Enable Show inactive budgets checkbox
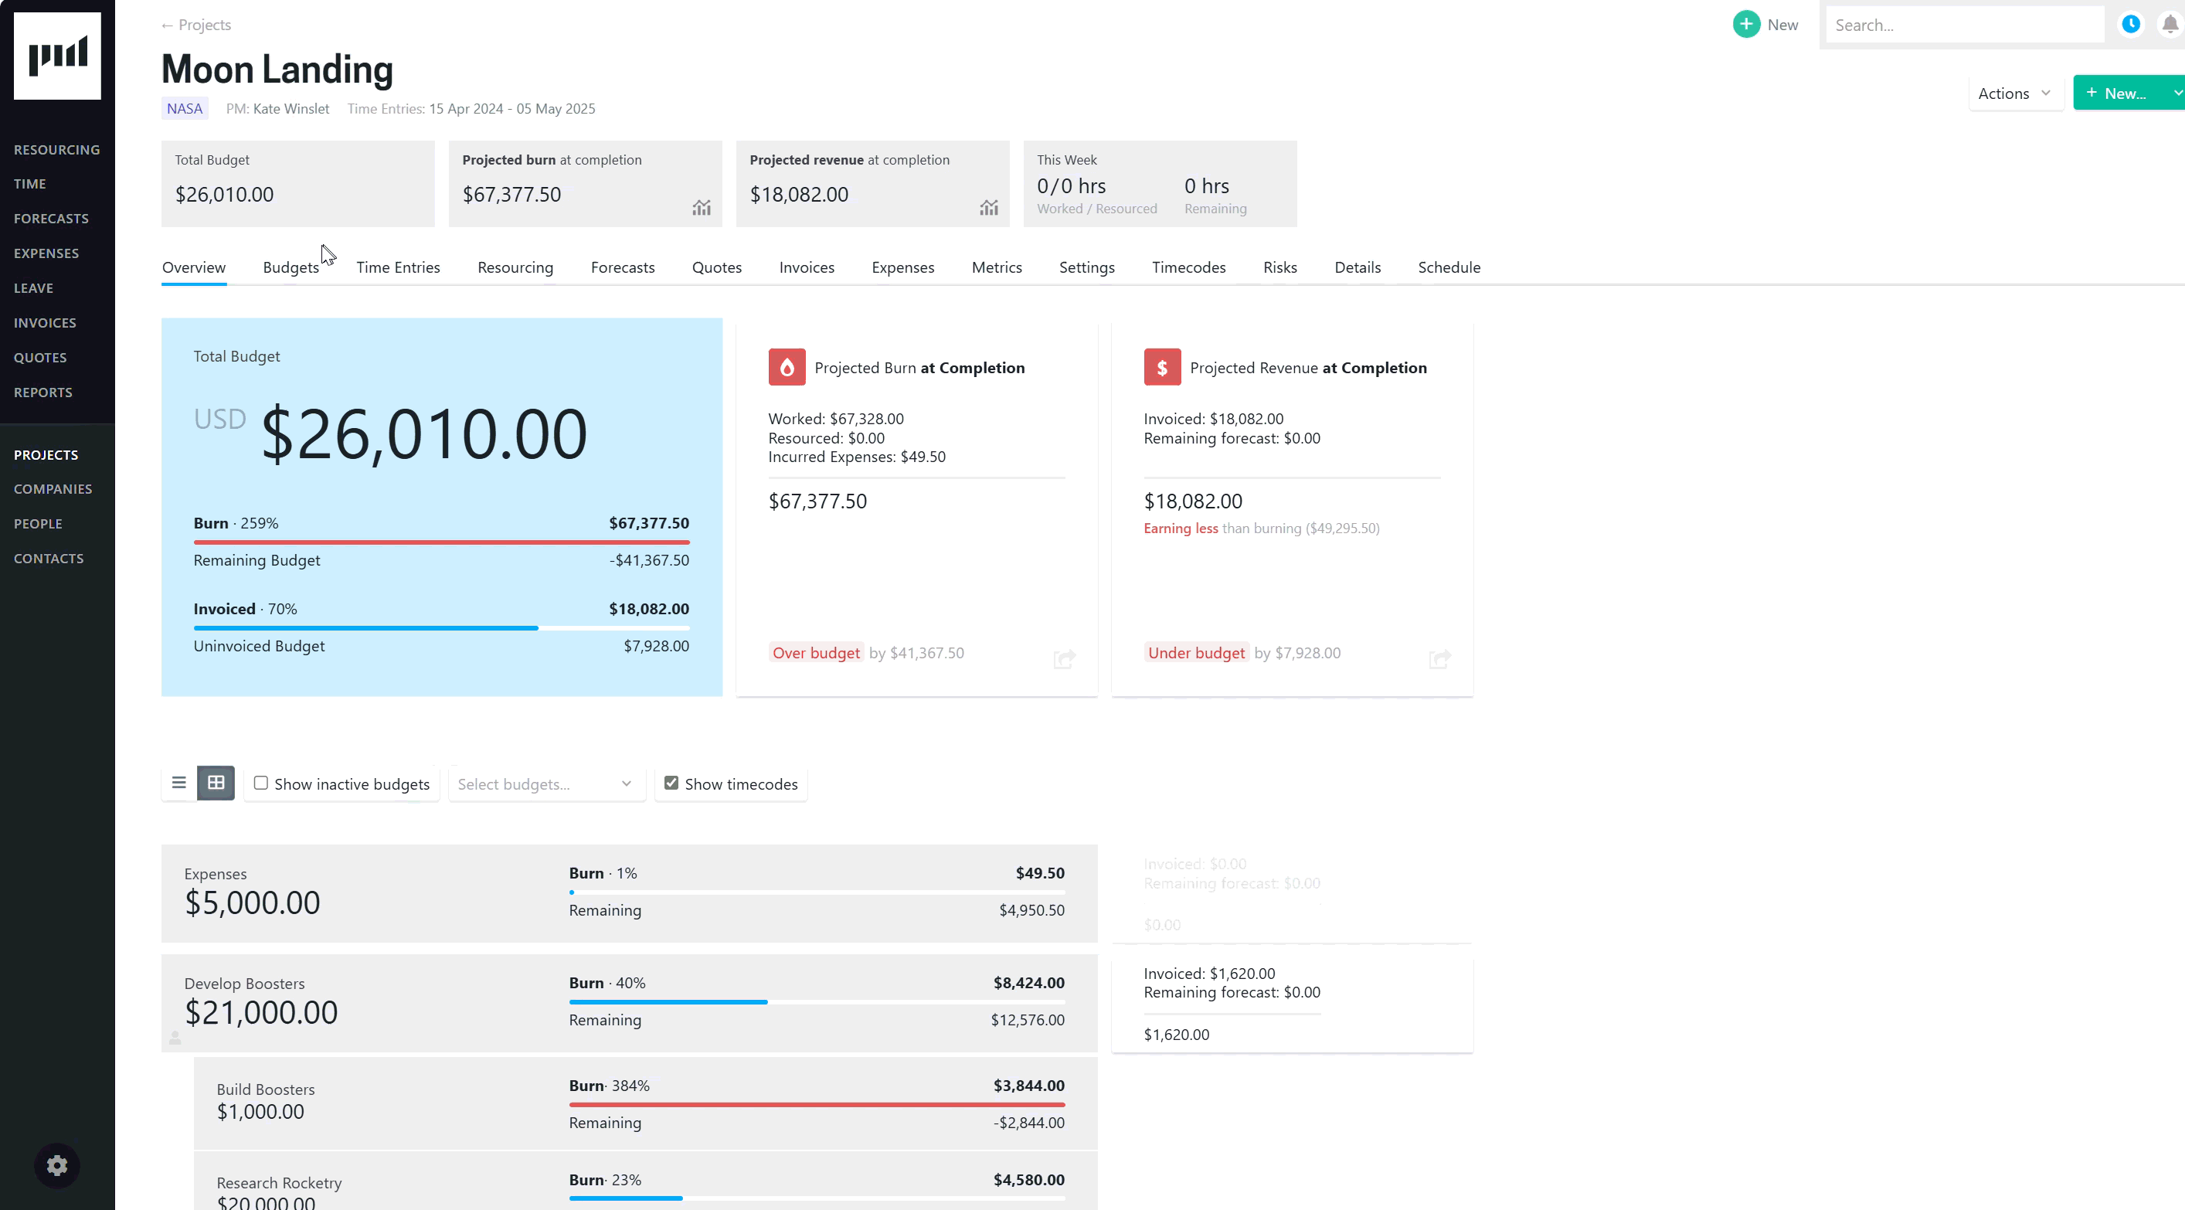Viewport: 2185px width, 1210px height. click(x=261, y=783)
